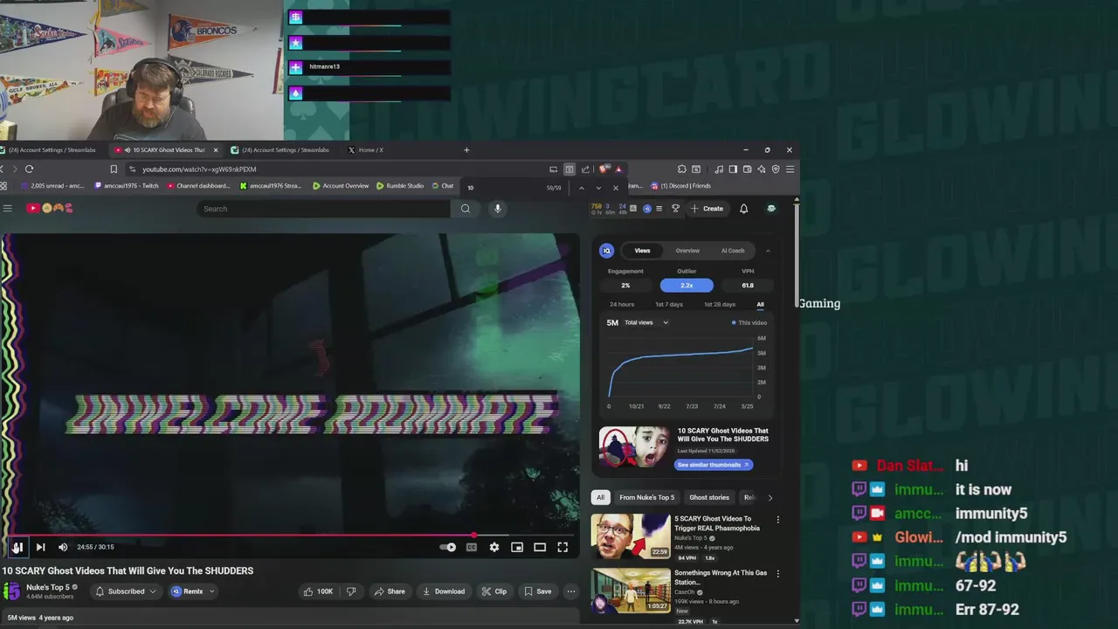The height and width of the screenshot is (629, 1118).
Task: Open the browser main menu
Action: pyautogui.click(x=790, y=169)
